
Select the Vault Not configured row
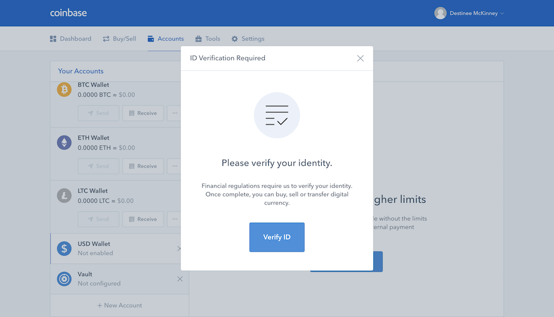[120, 279]
